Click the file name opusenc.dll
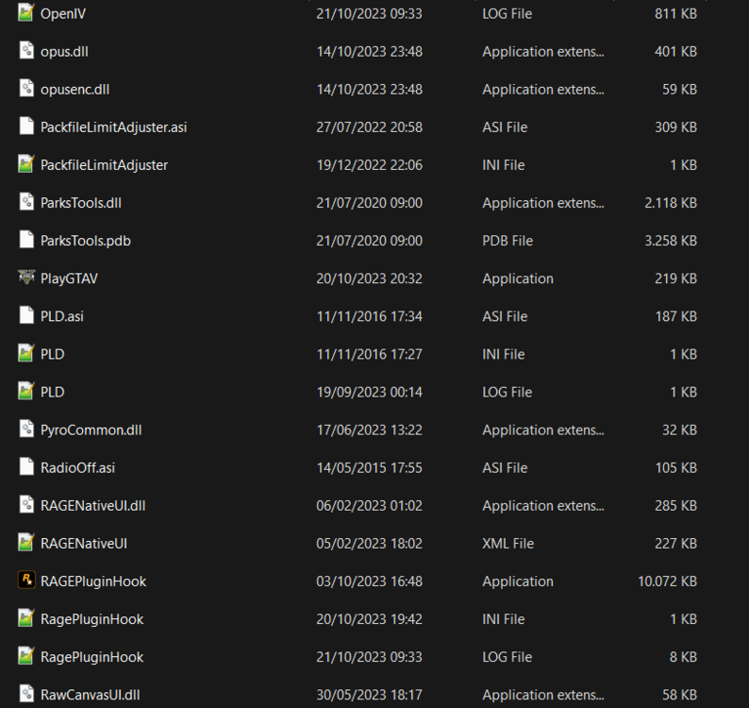Screen dimensions: 749x708 75,90
